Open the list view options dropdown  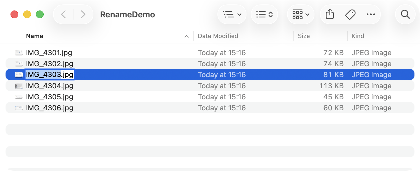232,14
